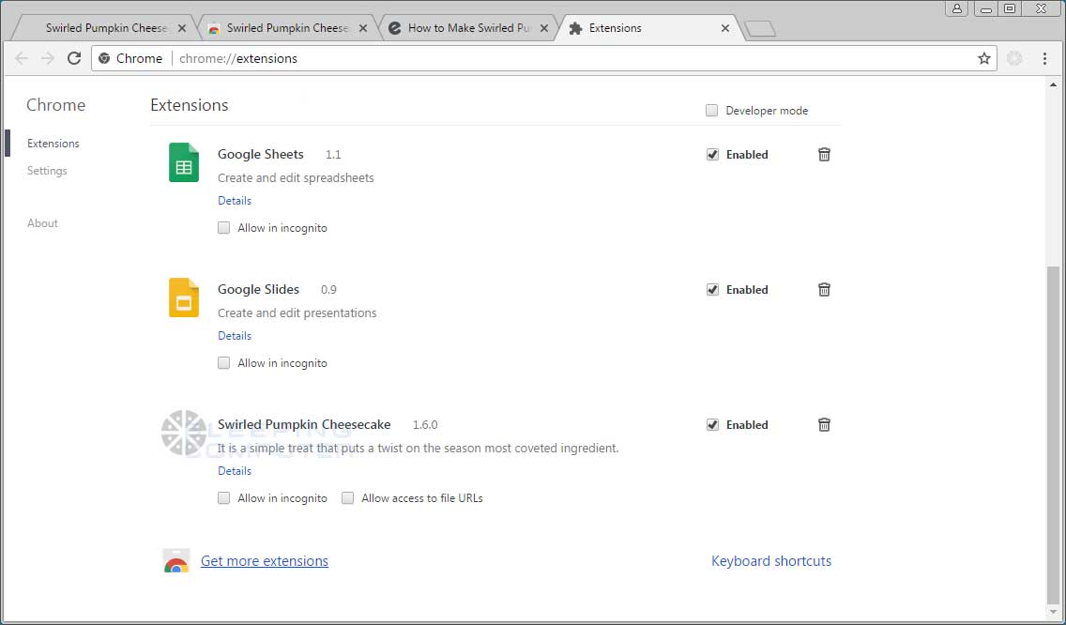Close the first Swirled Pumpkin Cheesecake tab

click(181, 28)
